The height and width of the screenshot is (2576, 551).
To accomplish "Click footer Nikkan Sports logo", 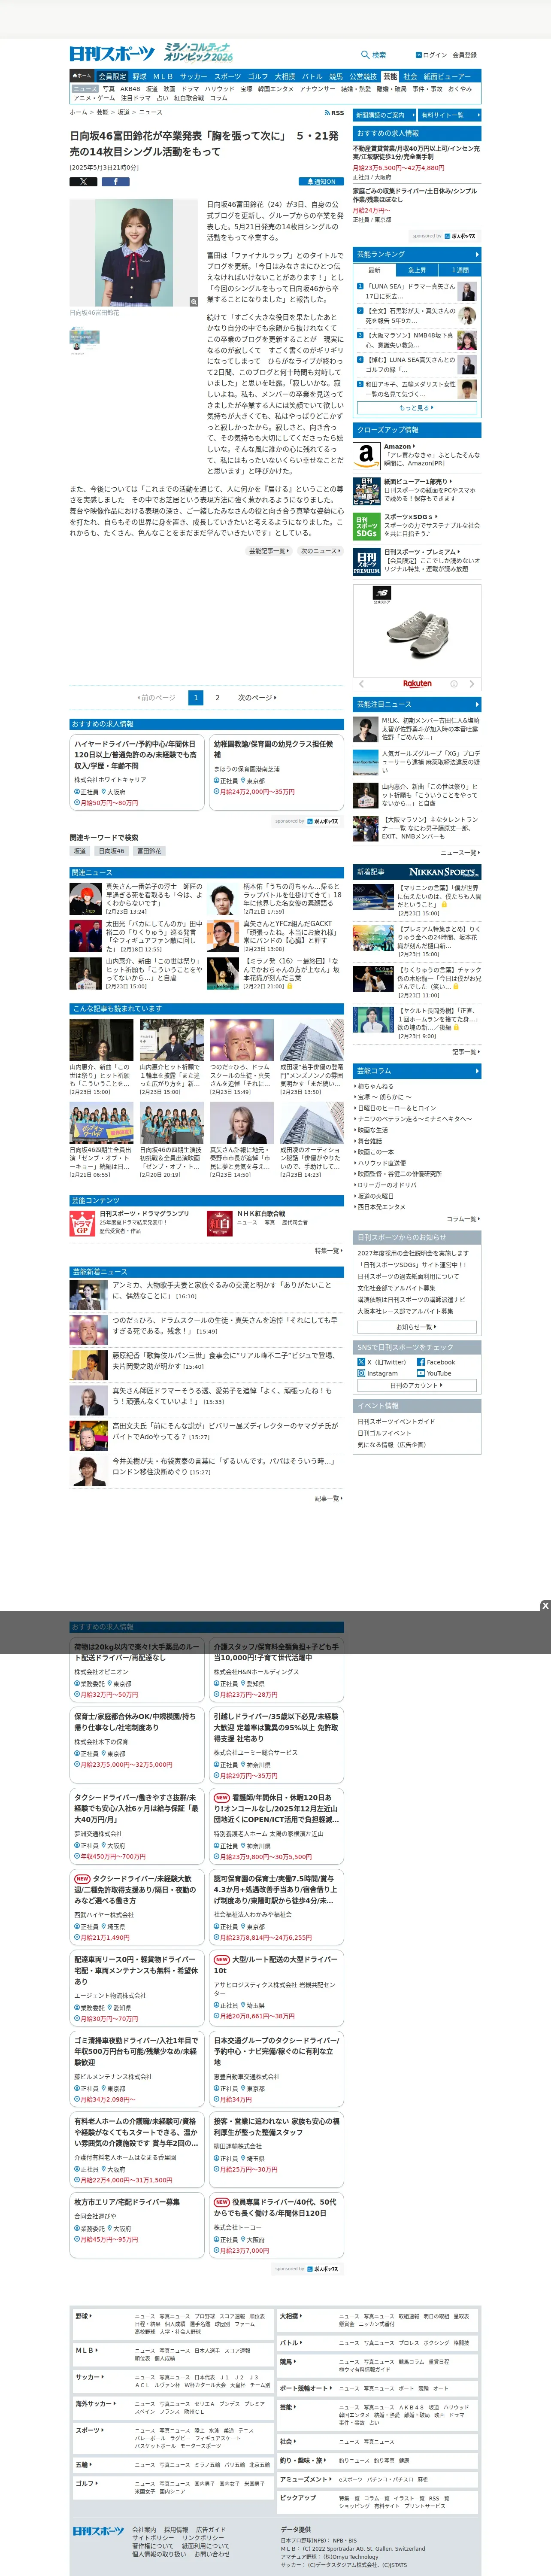I will coord(98,2530).
